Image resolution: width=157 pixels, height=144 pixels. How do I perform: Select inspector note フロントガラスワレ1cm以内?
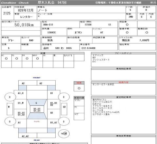click(x=106, y=112)
